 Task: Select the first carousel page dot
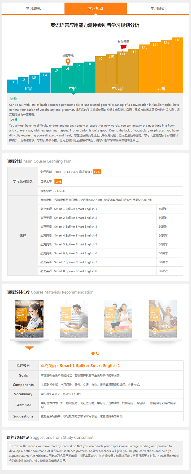(x=93, y=353)
